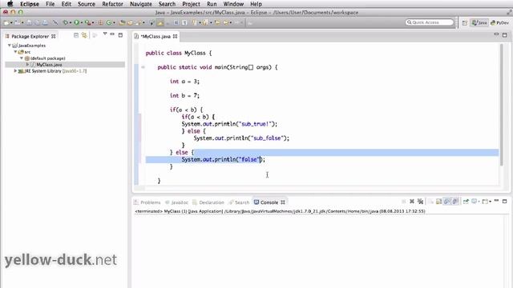This screenshot has width=513, height=288.
Task: Open Open Console dropdown arrow
Action: [490, 202]
